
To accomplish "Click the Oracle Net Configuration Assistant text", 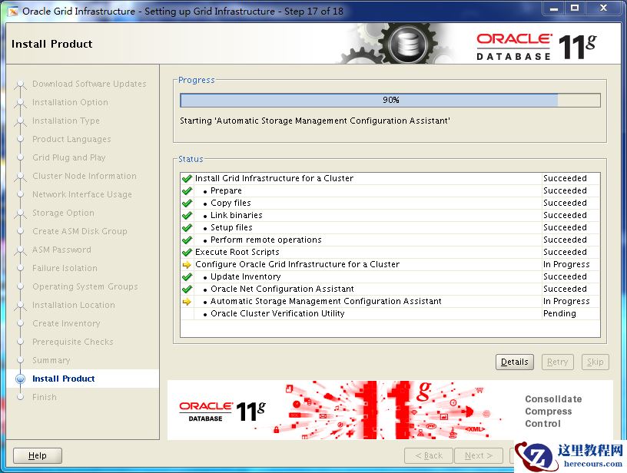I will (x=282, y=289).
